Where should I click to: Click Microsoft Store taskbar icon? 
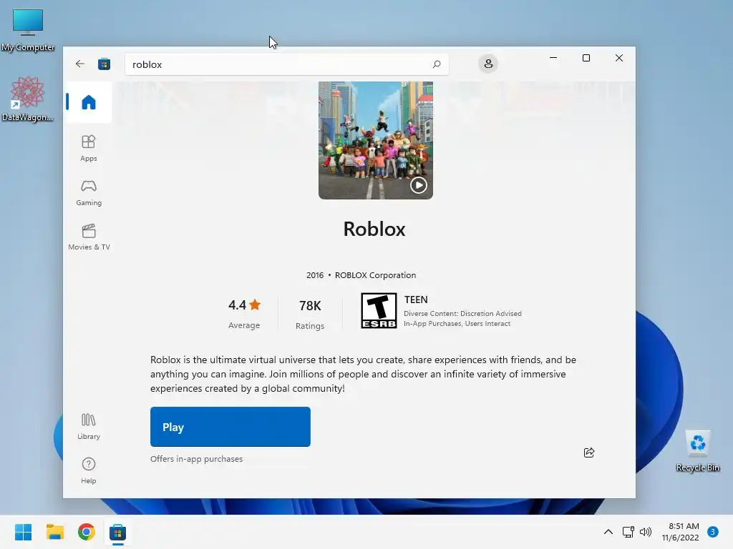click(x=118, y=532)
